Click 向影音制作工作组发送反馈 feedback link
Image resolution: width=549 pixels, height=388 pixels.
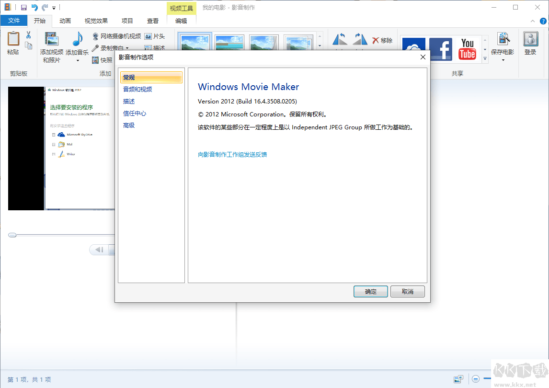[233, 154]
